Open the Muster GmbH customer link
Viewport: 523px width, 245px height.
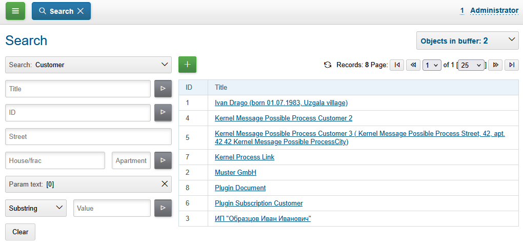tap(235, 173)
